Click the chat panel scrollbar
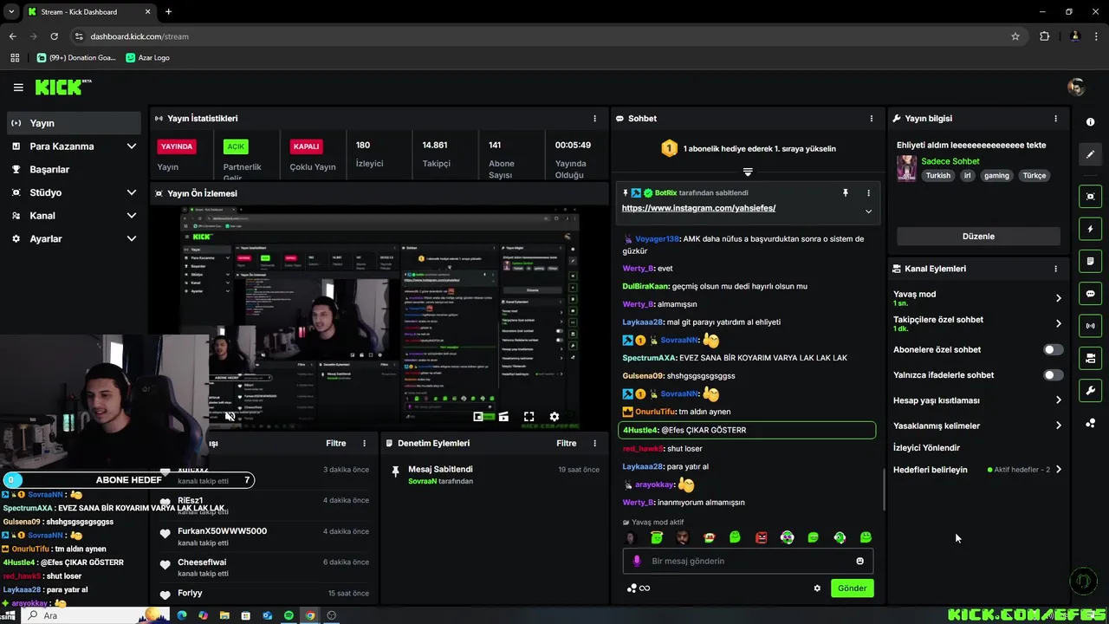The width and height of the screenshot is (1109, 624). click(x=884, y=490)
